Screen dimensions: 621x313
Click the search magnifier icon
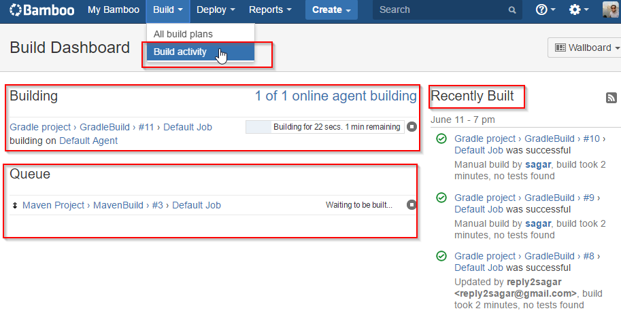pos(512,10)
